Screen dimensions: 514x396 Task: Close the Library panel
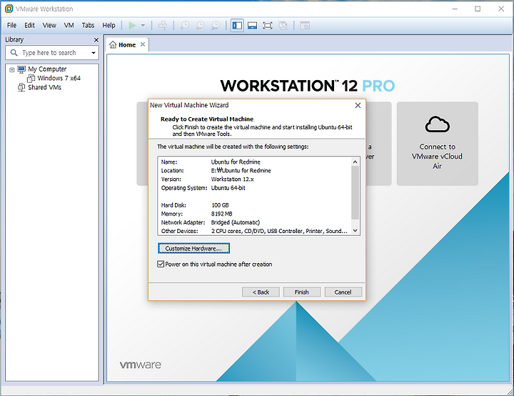[96, 40]
